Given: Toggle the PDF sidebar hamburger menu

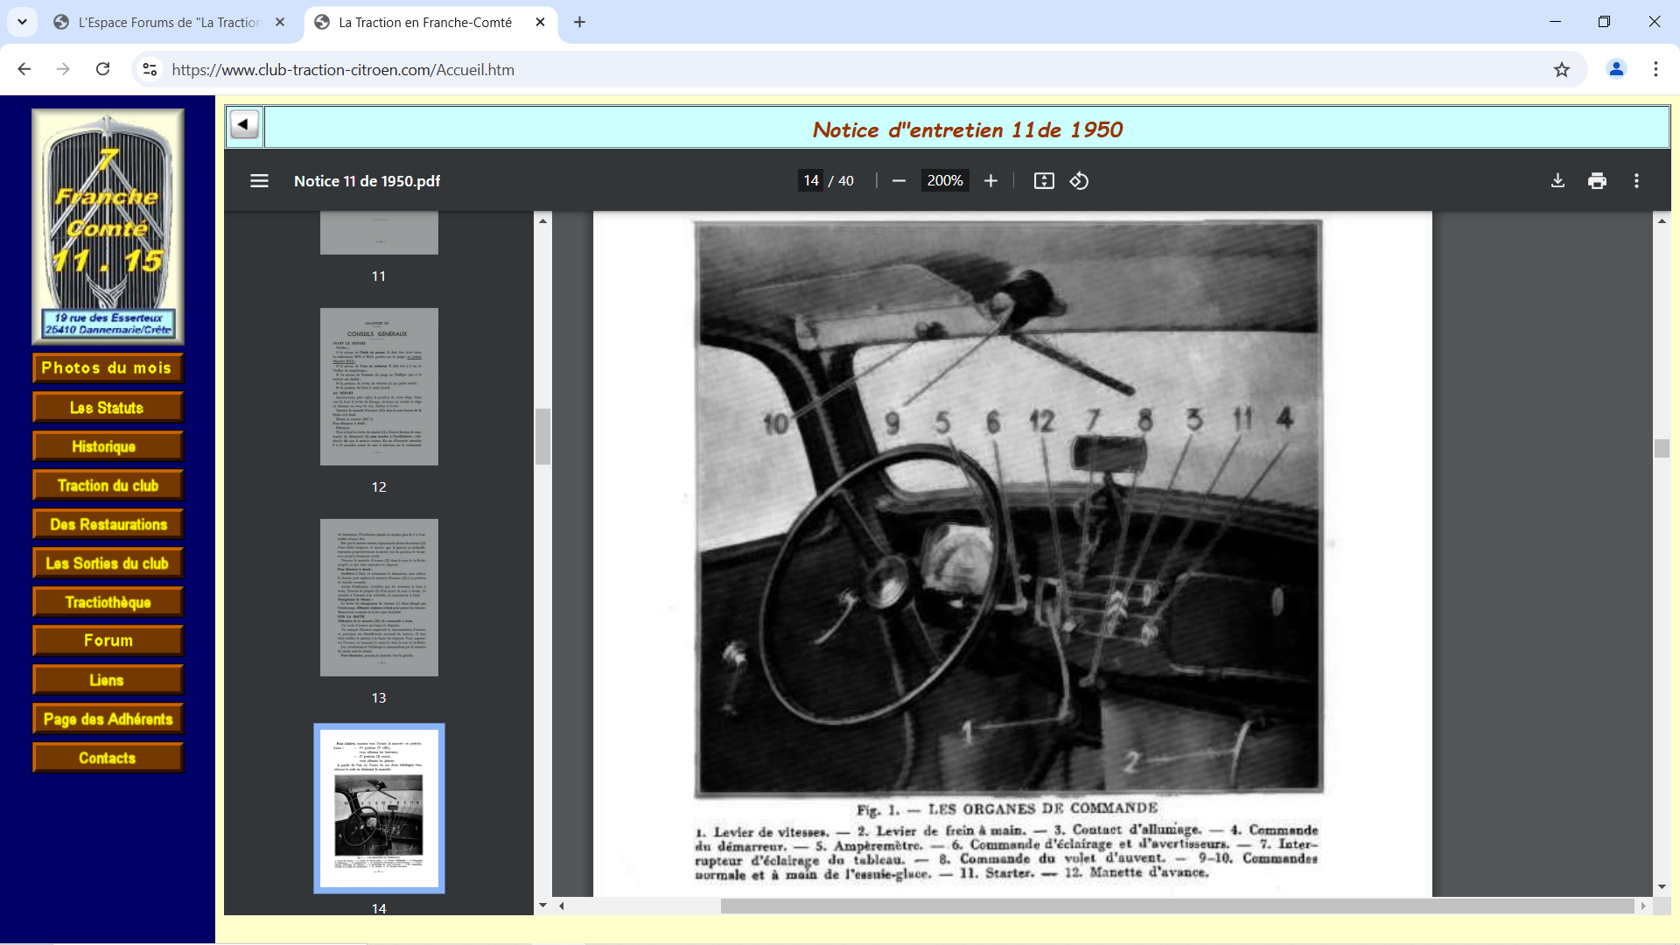Looking at the screenshot, I should [259, 181].
